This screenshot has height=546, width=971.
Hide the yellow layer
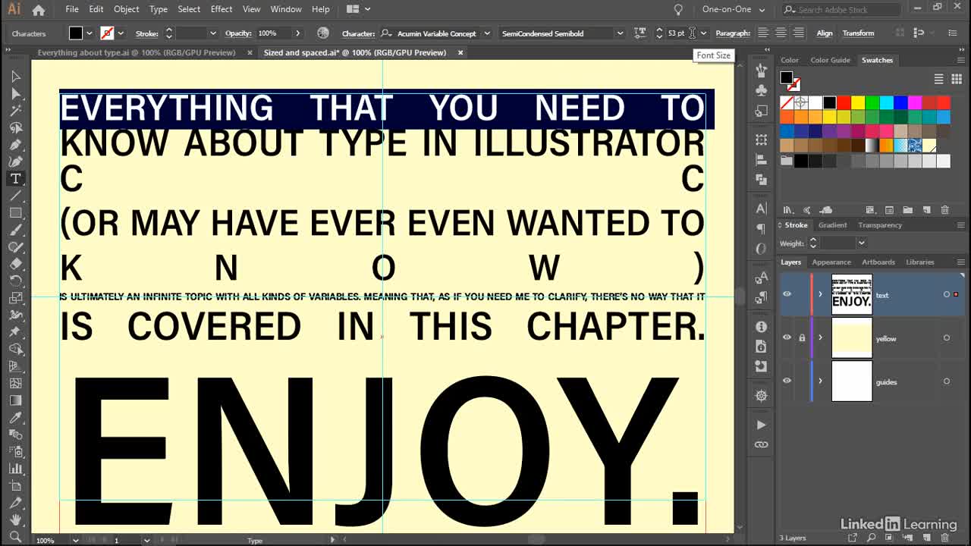[787, 337]
